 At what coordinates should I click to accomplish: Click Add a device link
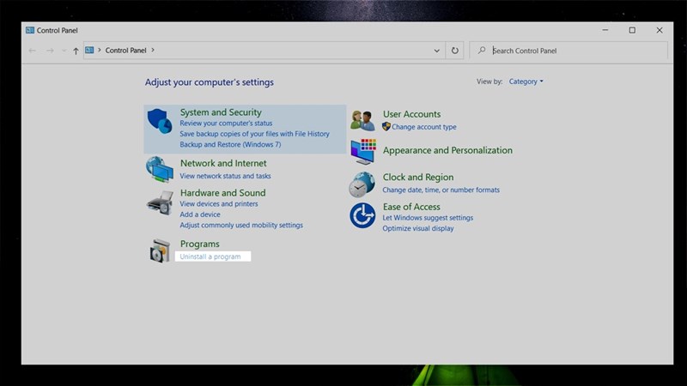click(200, 214)
